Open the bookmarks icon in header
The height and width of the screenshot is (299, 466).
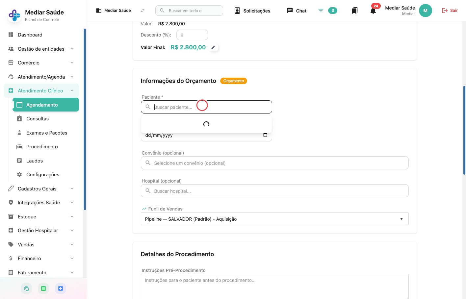pos(354,11)
